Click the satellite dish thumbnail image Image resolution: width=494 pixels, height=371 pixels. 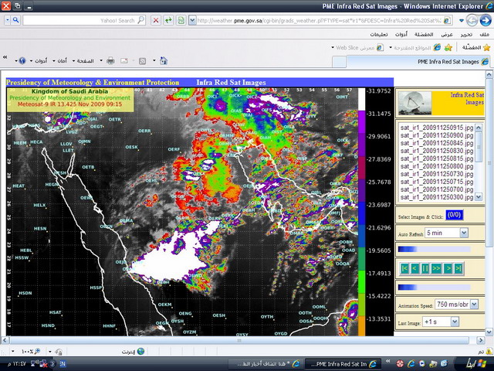(414, 103)
